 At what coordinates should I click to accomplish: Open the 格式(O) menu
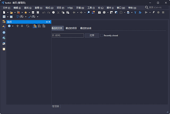49,8
